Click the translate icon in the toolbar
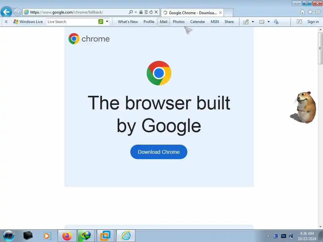The image size is (323, 242). pyautogui.click(x=276, y=22)
